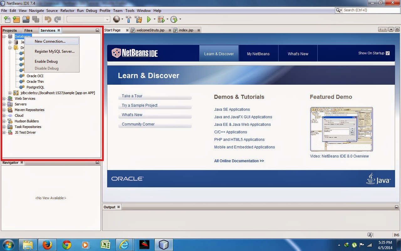Click the Oracle OCI driver icon
Screen dimensions: 401x251
point(22,76)
